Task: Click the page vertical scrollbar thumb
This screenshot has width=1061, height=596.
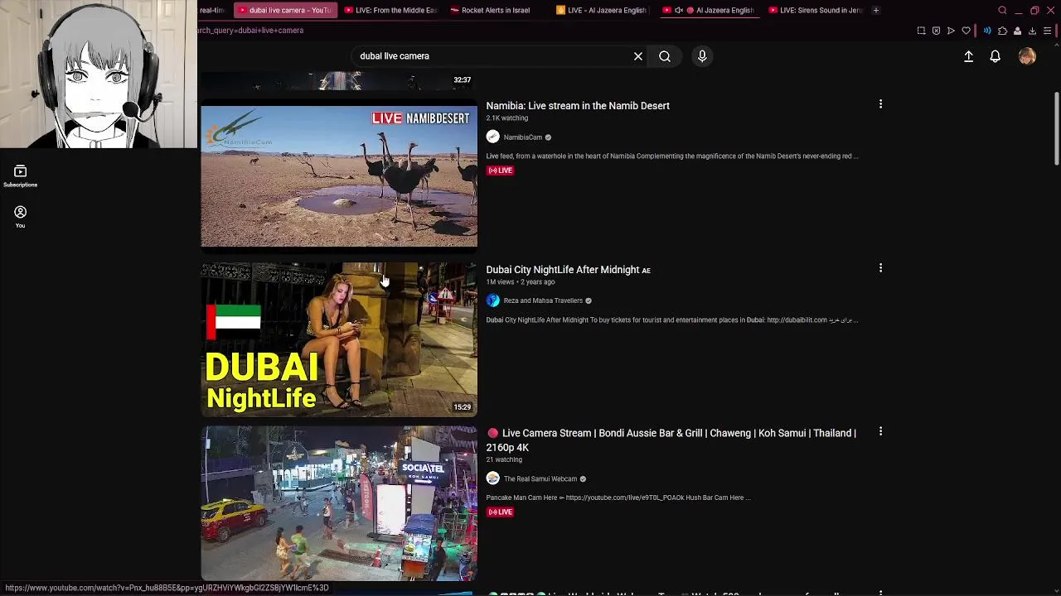Action: click(1056, 128)
